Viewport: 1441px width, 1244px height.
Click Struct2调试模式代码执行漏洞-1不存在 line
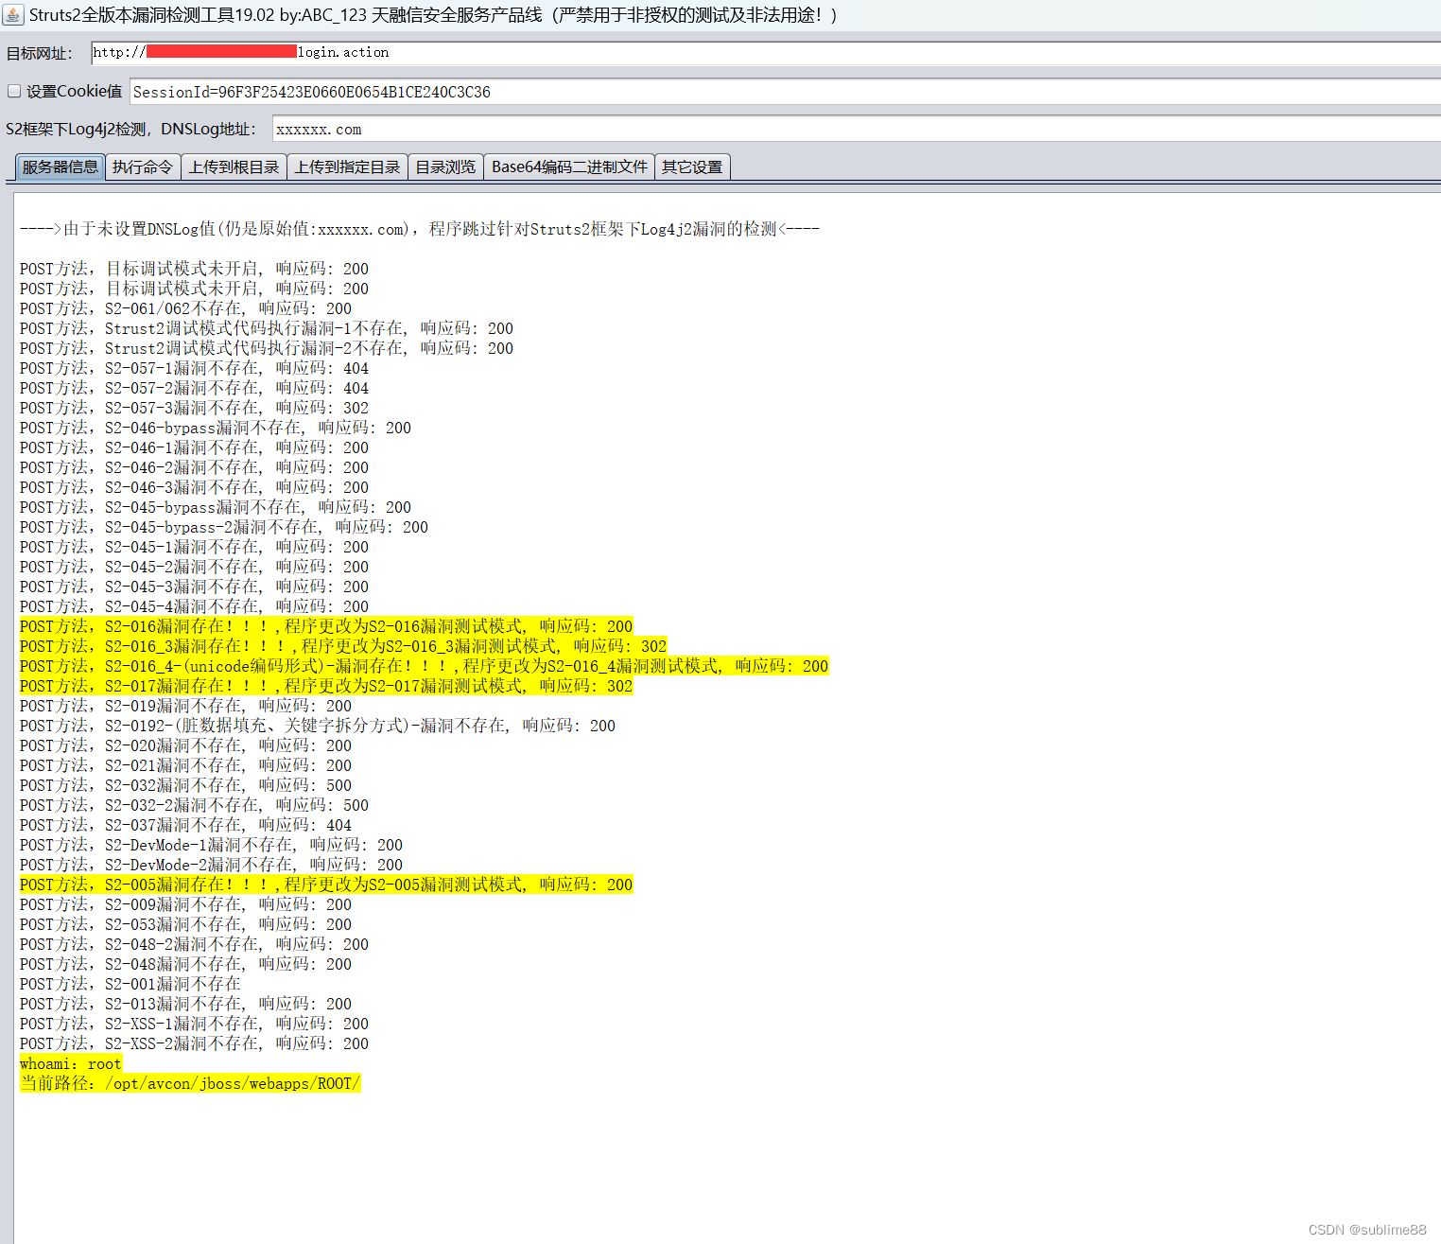point(267,328)
